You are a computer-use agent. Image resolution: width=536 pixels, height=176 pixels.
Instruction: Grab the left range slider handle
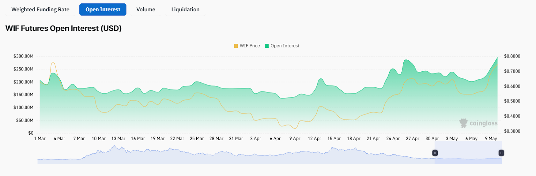pyautogui.click(x=435, y=153)
